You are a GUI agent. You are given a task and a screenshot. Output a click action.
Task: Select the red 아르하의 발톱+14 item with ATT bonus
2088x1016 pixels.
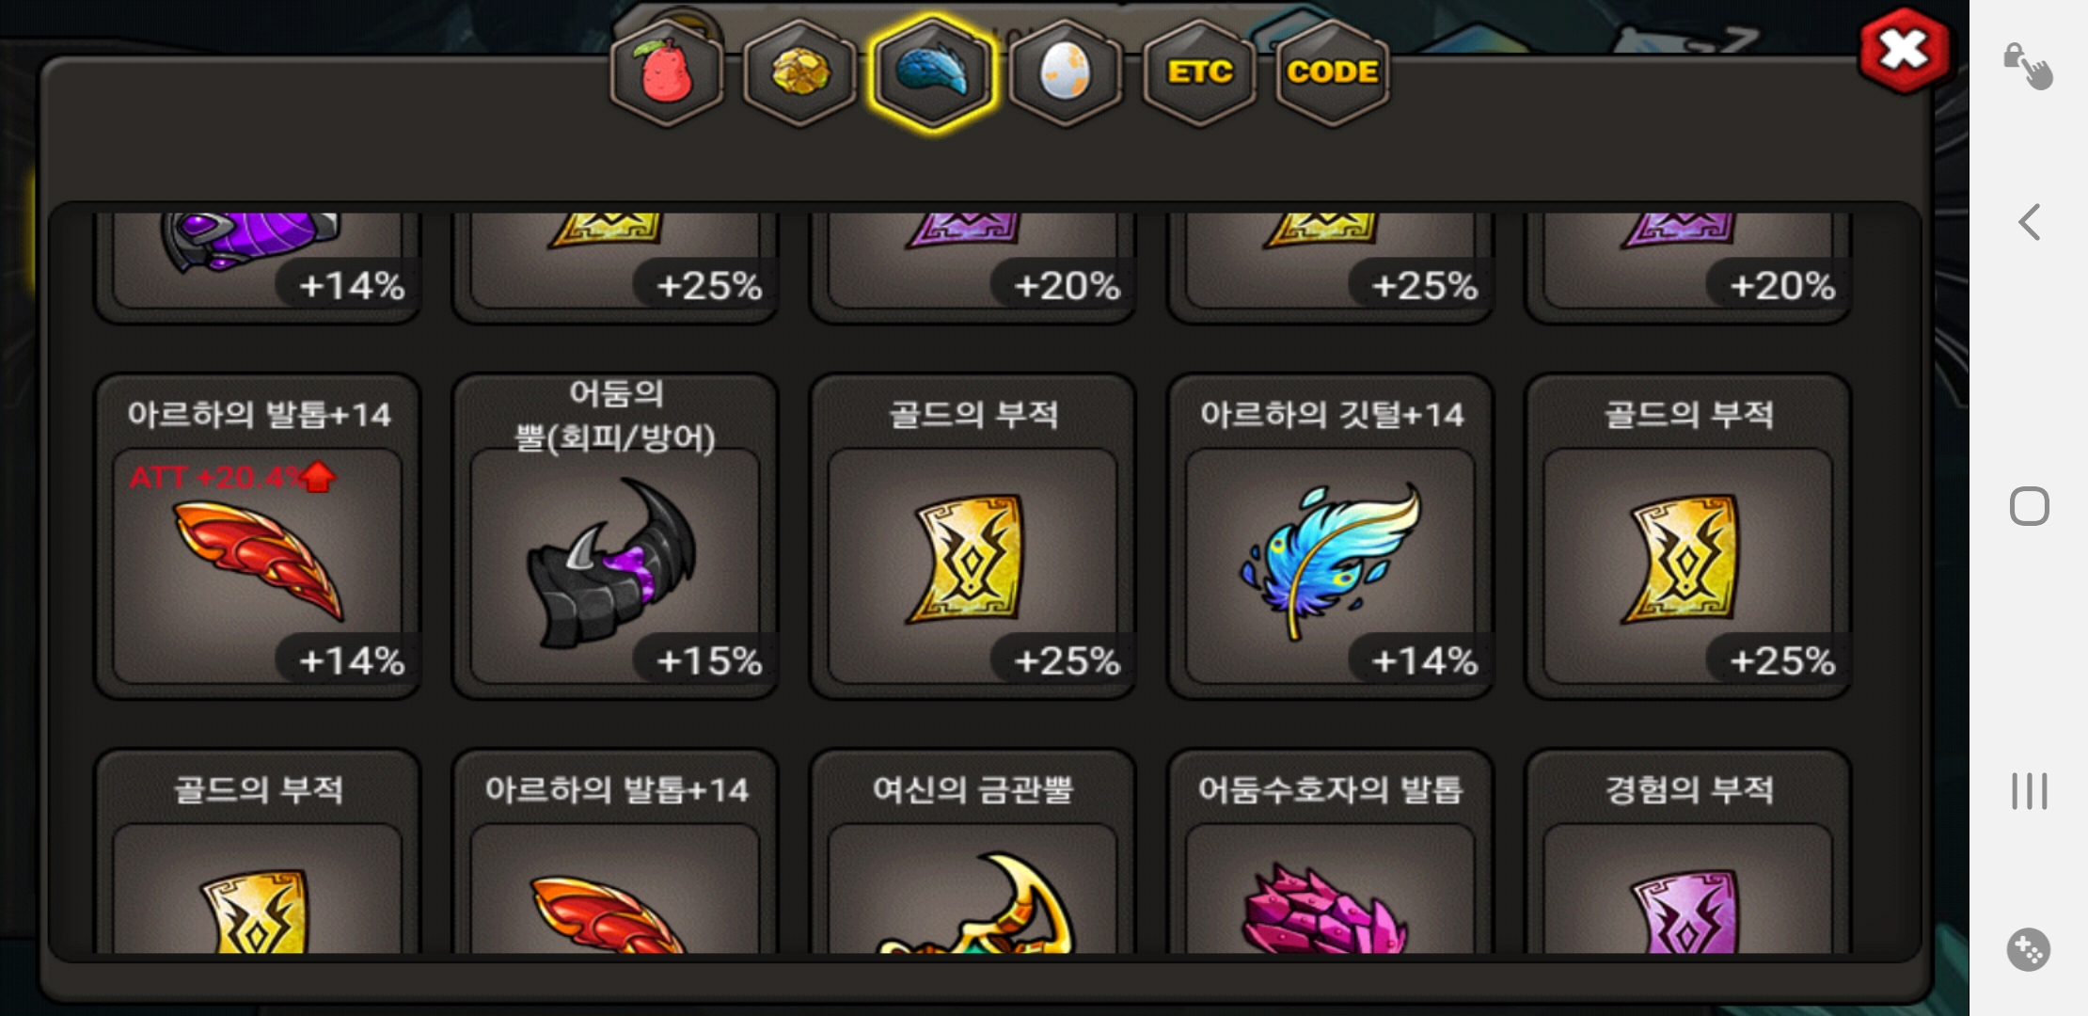(258, 536)
